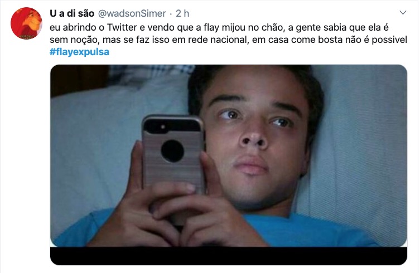Expand the tweet options chevron

point(403,13)
